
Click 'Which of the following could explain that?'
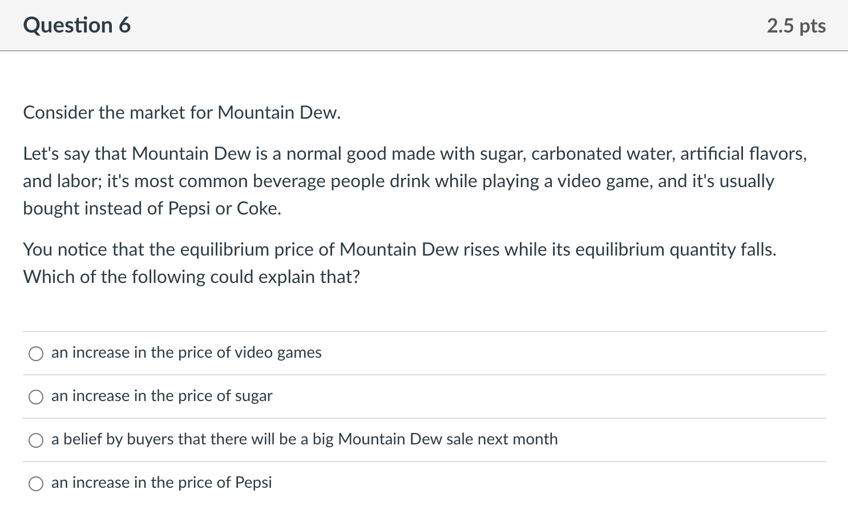191,277
